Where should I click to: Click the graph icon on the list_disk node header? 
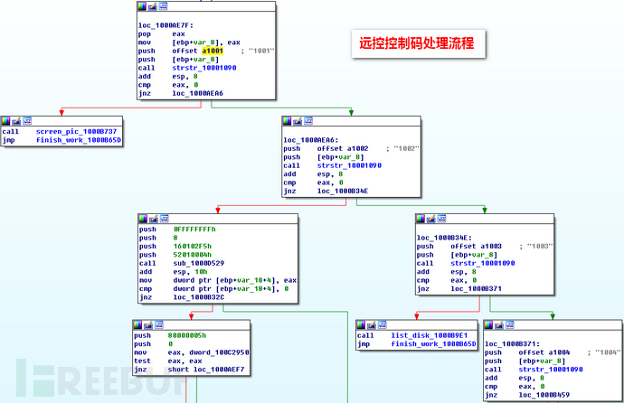[383, 323]
